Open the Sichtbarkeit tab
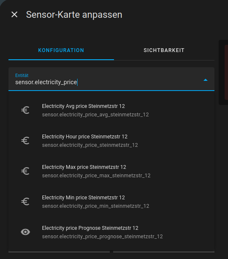Image resolution: width=228 pixels, height=259 pixels. (164, 50)
